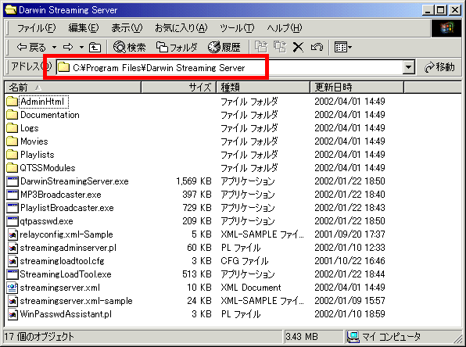
Task: Show the フォルダ (Folders) pane
Action: pos(177,47)
